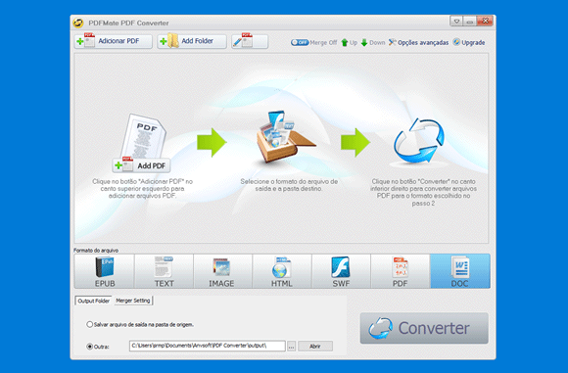Select the HTML output format
Image resolution: width=568 pixels, height=373 pixels.
click(282, 271)
